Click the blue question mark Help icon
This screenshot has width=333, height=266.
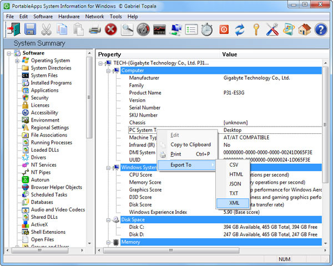coord(321,29)
